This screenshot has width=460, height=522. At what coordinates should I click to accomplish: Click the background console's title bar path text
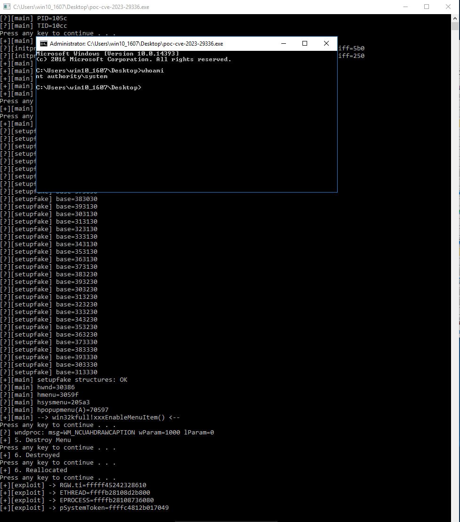pos(81,7)
